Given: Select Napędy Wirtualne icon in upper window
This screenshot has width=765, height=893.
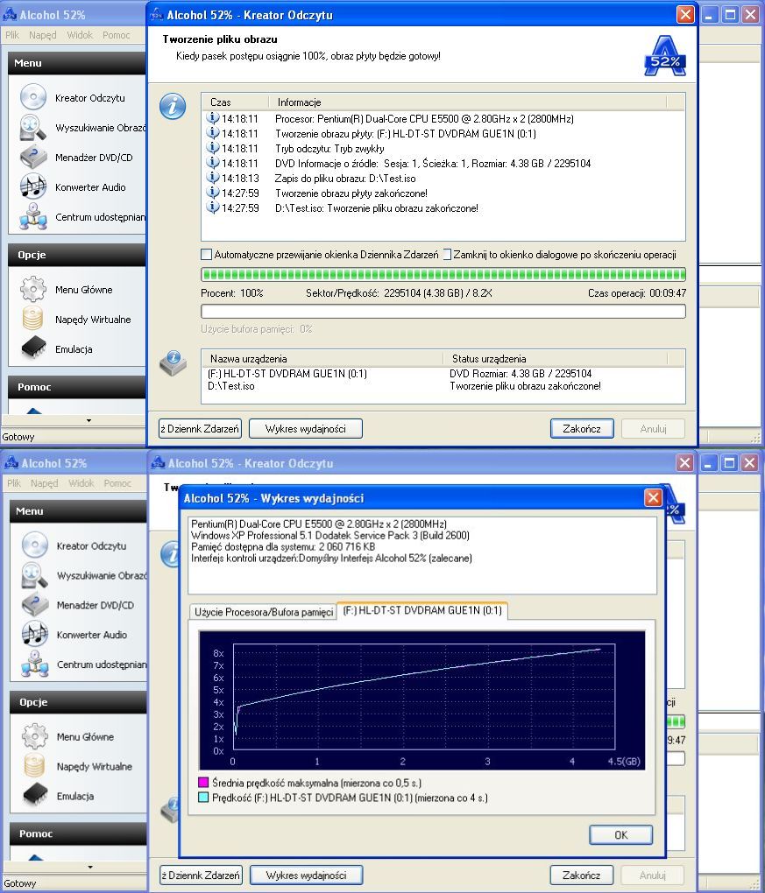Looking at the screenshot, I should tap(33, 319).
